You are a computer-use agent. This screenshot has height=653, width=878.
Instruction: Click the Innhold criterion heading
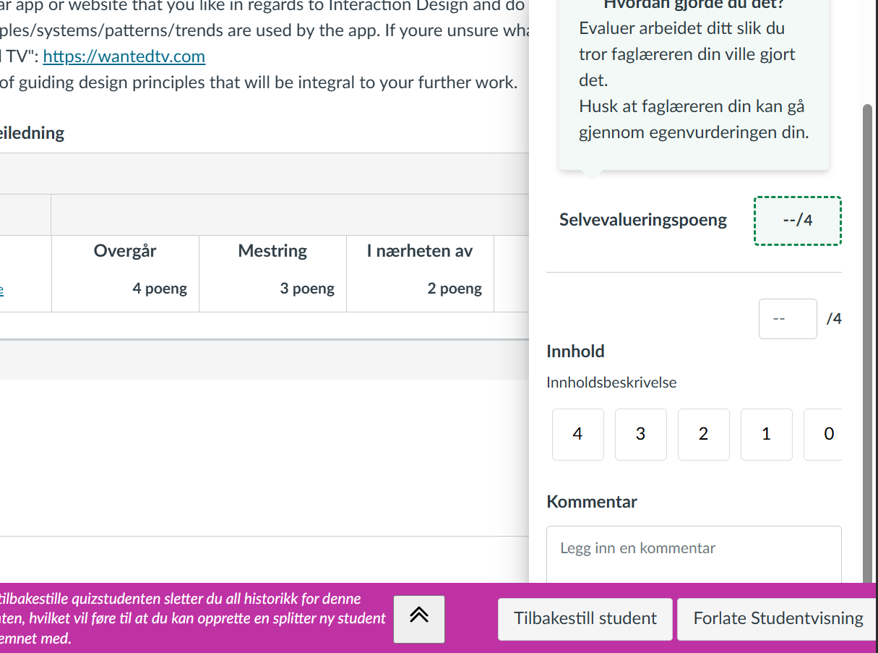click(575, 351)
